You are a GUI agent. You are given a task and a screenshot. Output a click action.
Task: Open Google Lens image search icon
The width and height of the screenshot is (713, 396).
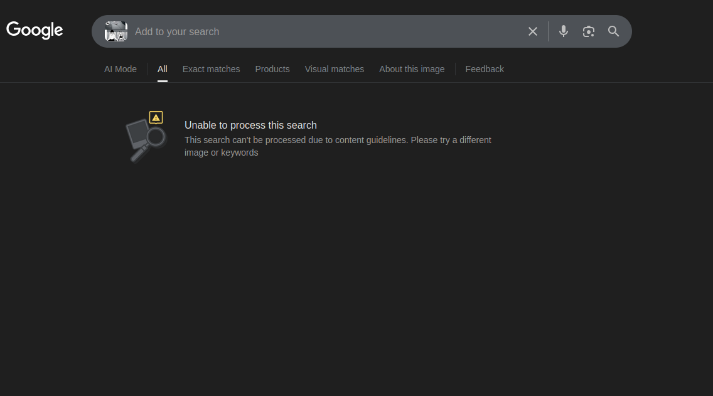pyautogui.click(x=588, y=31)
